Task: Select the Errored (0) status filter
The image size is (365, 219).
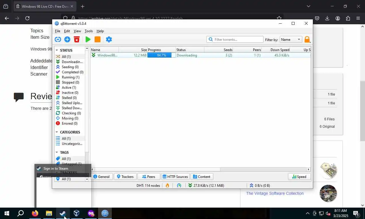Action: [x=70, y=123]
